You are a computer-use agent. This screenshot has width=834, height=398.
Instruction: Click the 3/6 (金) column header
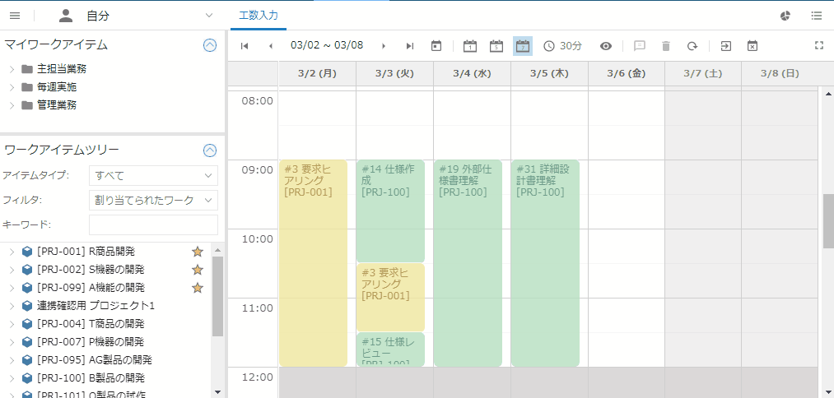click(x=626, y=73)
